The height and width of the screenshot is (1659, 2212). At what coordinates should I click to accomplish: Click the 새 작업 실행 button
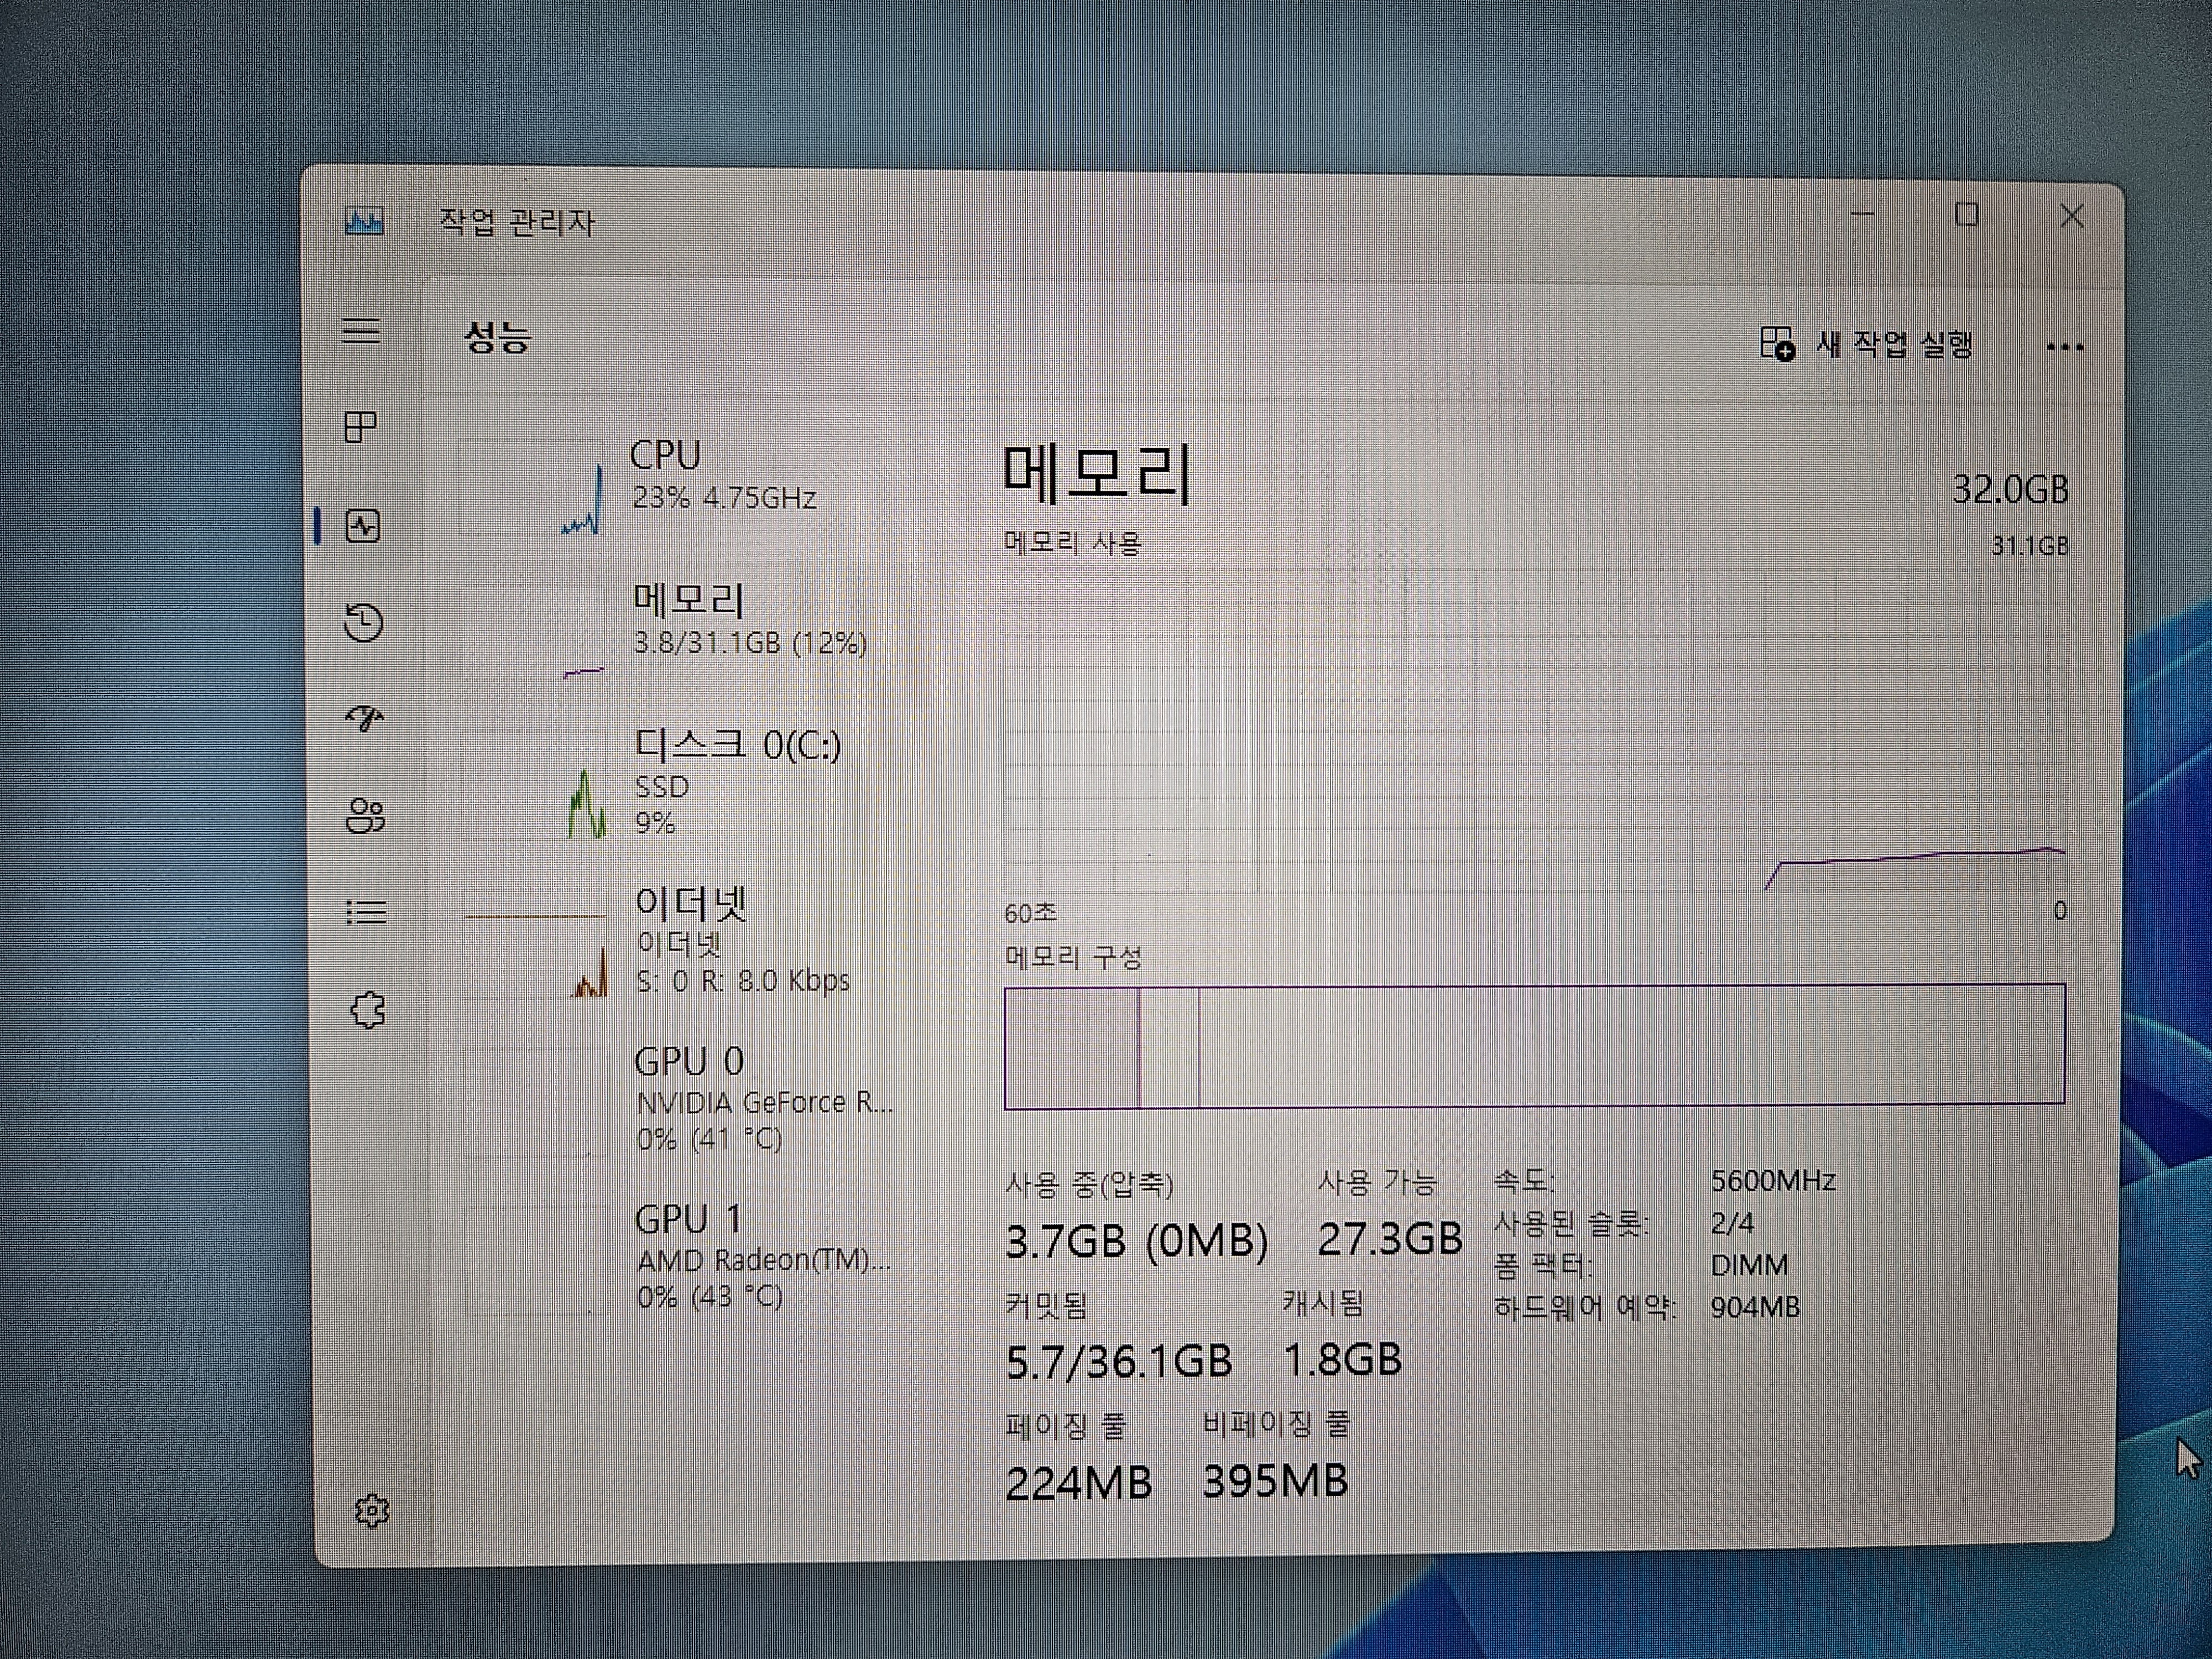[1866, 345]
